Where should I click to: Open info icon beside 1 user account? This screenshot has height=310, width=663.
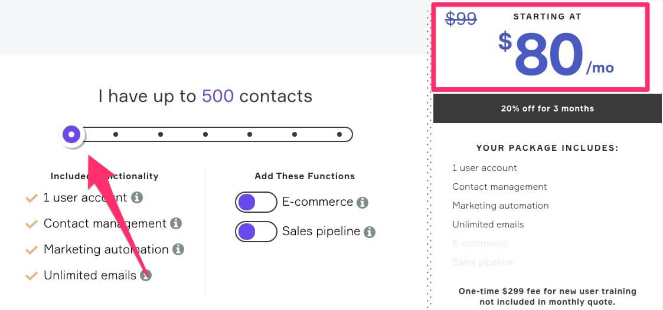136,197
